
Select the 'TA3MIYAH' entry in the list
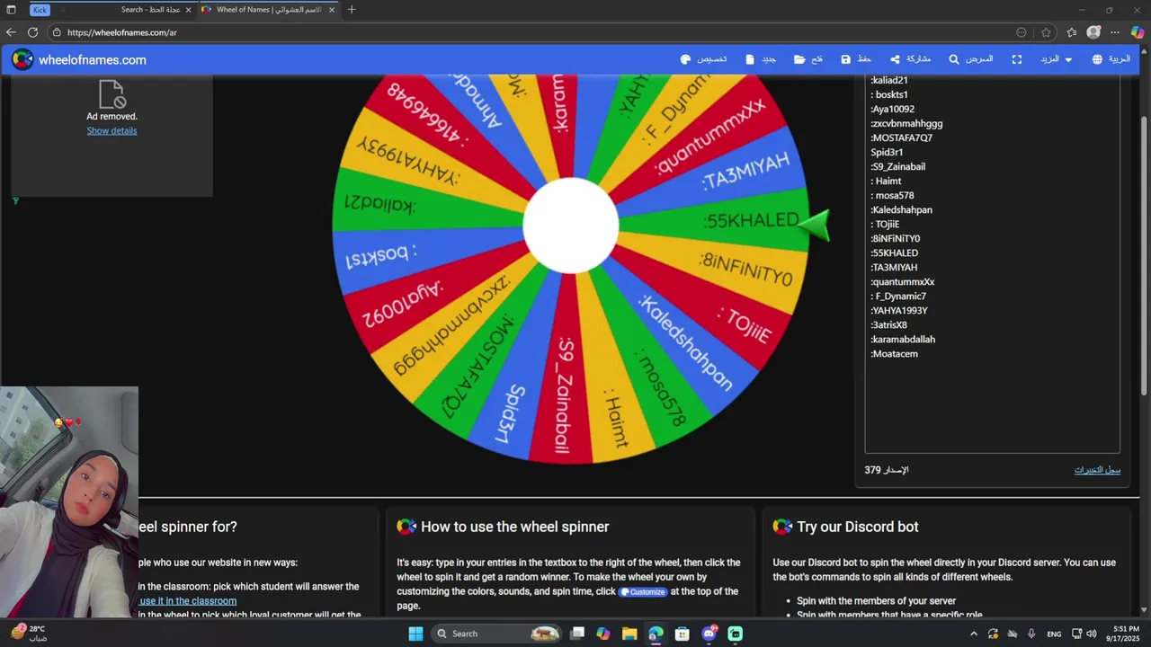coord(894,267)
